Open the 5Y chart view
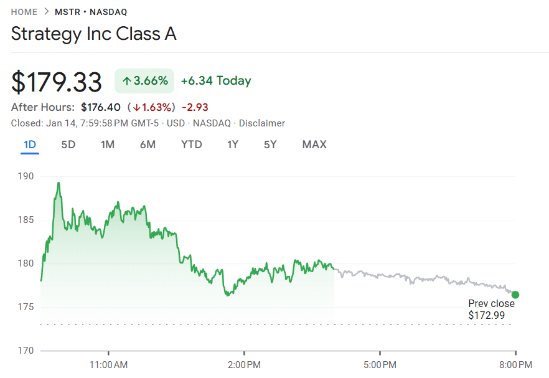Image resolution: width=549 pixels, height=378 pixels. (x=270, y=145)
